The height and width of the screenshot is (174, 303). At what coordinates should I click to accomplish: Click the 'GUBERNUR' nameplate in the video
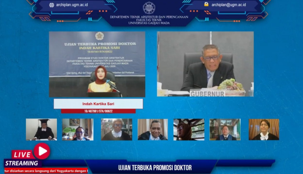click(208, 94)
